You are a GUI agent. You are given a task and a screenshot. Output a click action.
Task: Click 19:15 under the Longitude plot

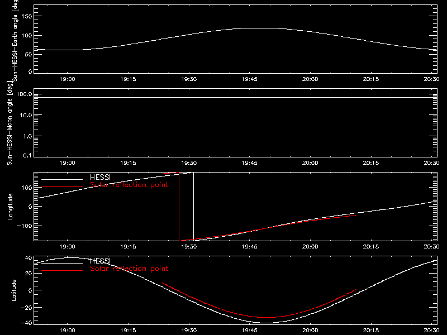[129, 247]
